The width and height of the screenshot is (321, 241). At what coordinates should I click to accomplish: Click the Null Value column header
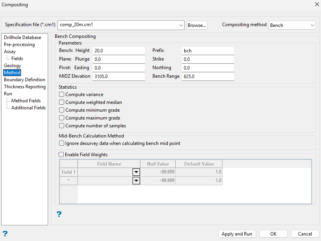coord(158,164)
